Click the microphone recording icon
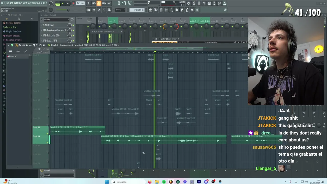 [x=199, y=3]
